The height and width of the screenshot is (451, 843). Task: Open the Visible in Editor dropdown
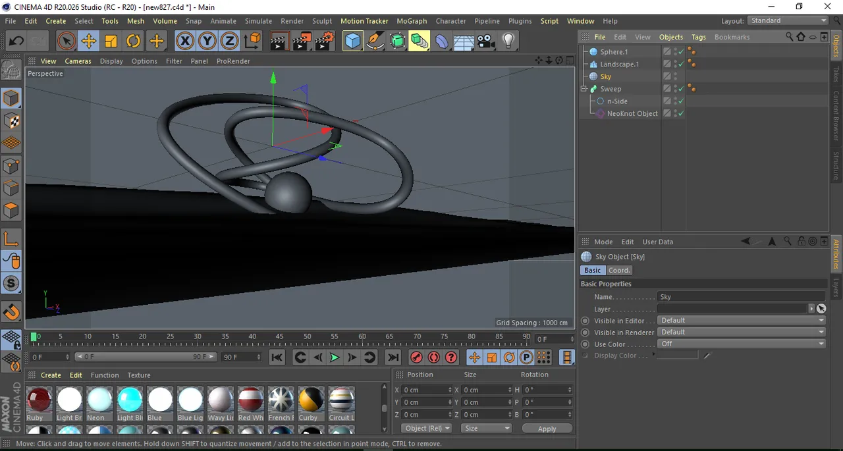click(x=741, y=321)
